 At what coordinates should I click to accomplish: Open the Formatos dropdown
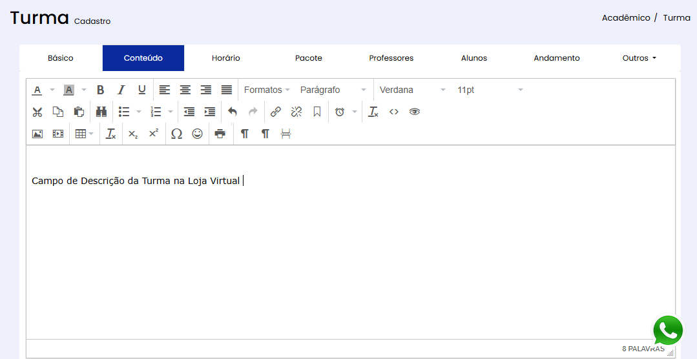[267, 90]
